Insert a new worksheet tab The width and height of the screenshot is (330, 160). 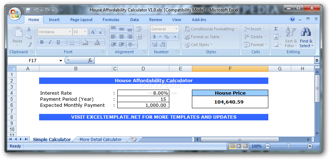click(134, 139)
